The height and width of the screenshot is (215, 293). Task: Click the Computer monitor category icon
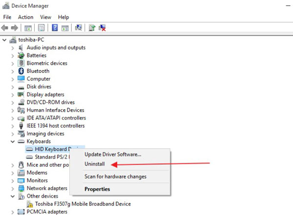coord(21,79)
